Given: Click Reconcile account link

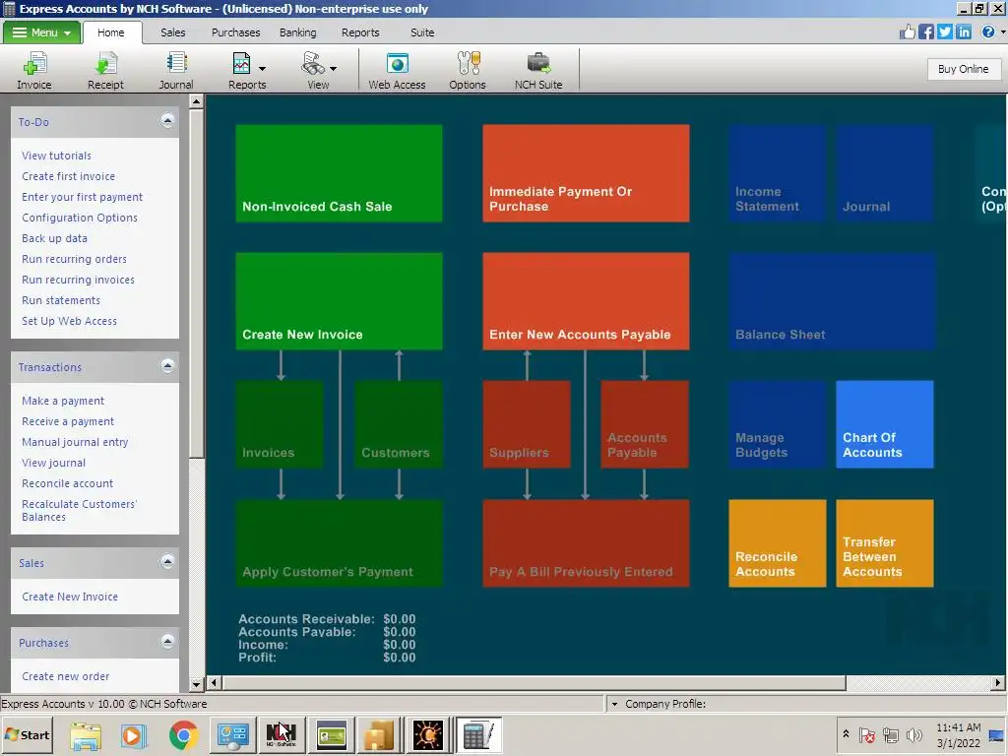Looking at the screenshot, I should [68, 483].
